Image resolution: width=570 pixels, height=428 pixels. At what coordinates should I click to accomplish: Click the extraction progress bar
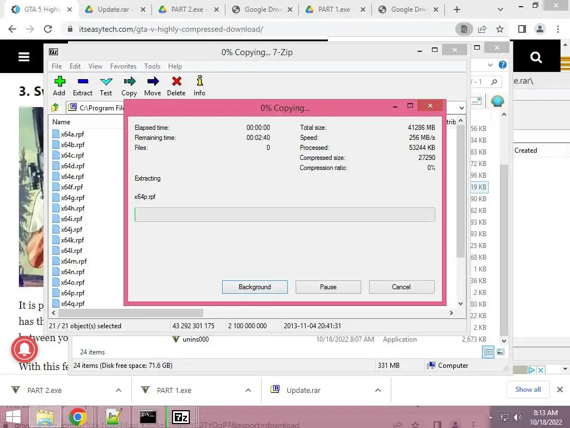click(284, 215)
